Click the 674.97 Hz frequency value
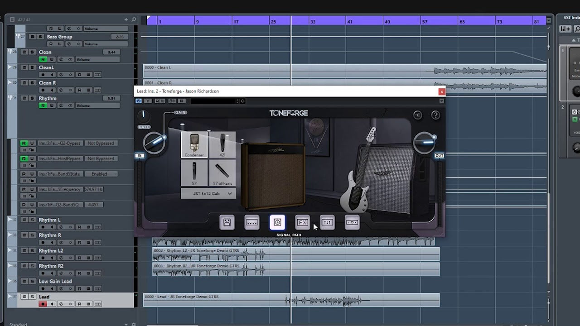This screenshot has height=326, width=580. coord(93,189)
